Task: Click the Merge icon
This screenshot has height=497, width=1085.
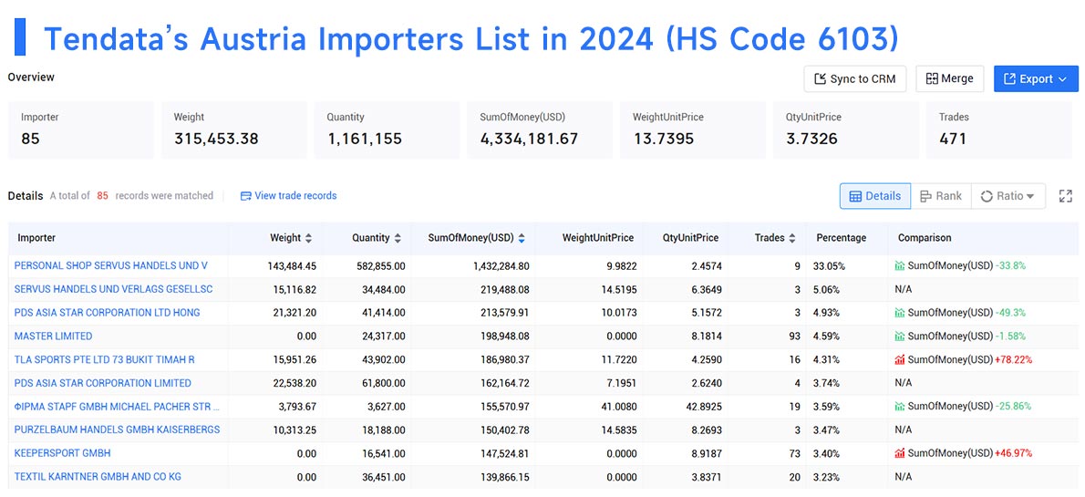Action: pos(932,79)
